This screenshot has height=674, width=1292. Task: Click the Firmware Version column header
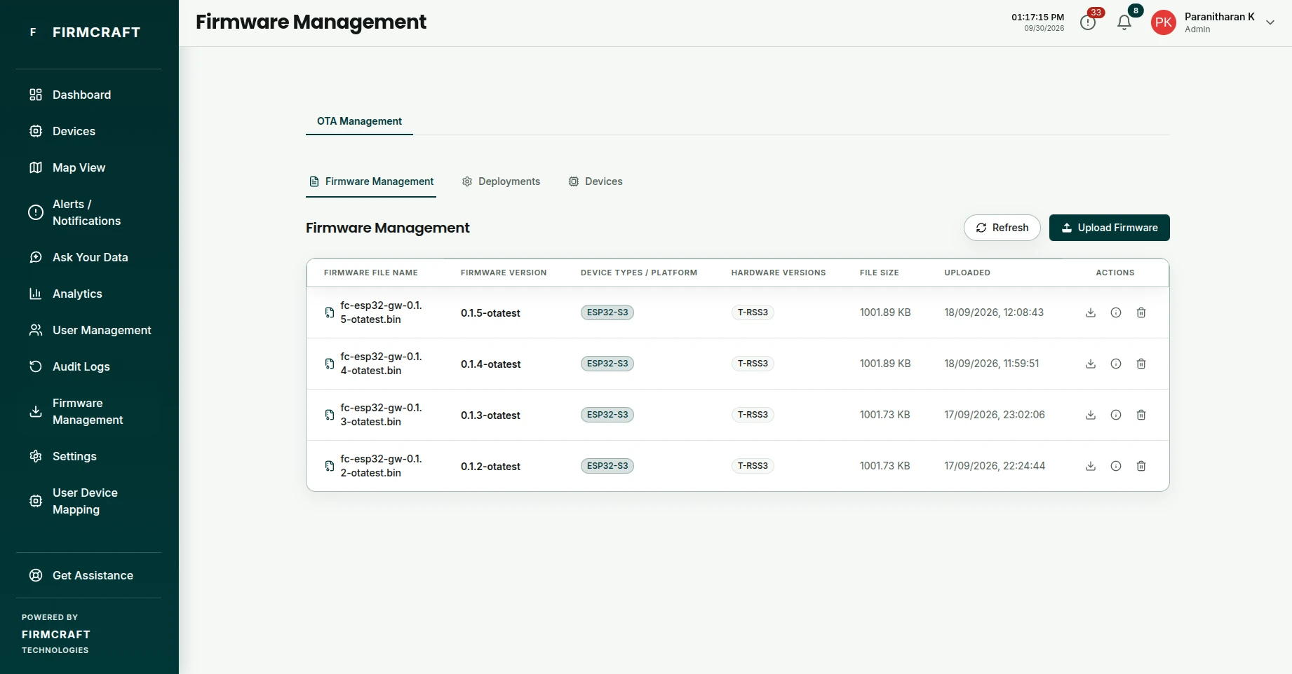[504, 273]
